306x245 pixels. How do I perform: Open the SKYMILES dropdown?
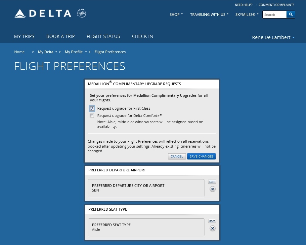[x=245, y=15]
